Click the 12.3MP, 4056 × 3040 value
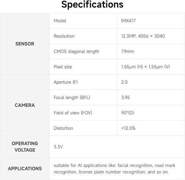 (143, 36)
